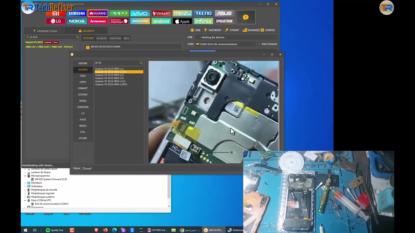The width and height of the screenshot is (415, 233).
Task: Select OTHER in testpoint brand list
Action: 83,138
